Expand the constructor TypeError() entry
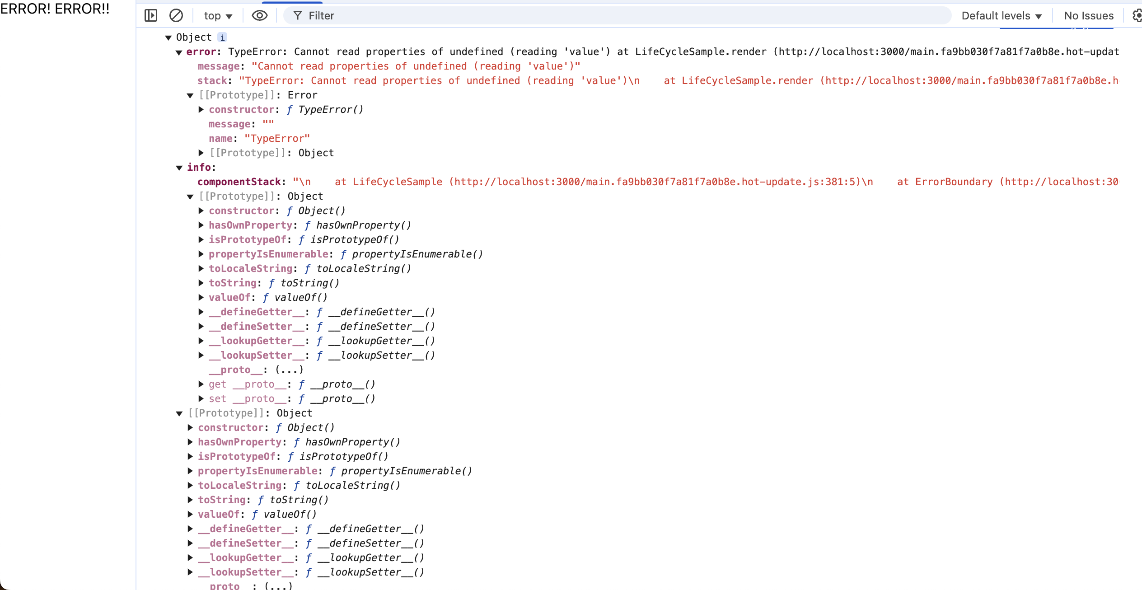 [201, 110]
